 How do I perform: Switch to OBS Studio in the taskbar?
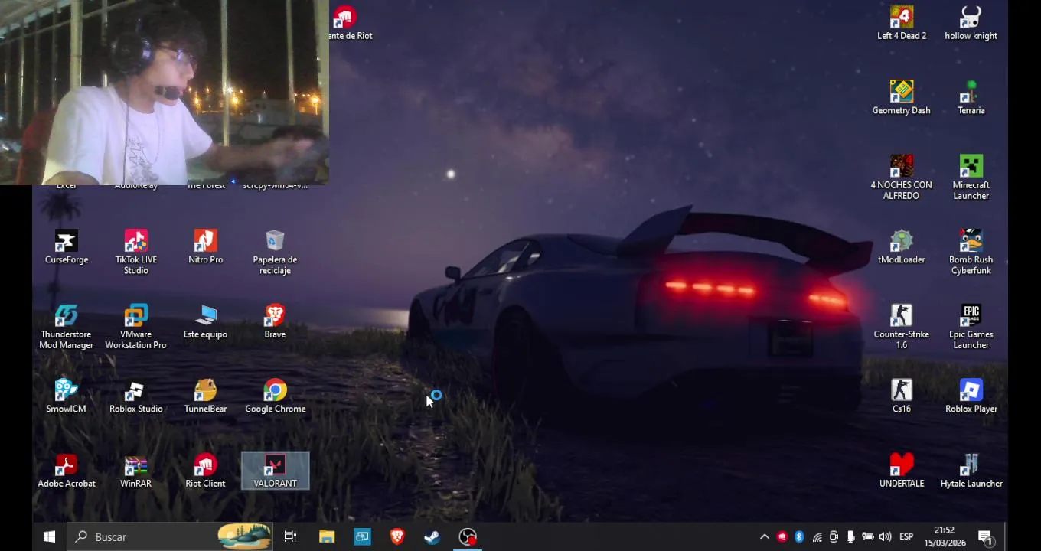[x=468, y=537]
